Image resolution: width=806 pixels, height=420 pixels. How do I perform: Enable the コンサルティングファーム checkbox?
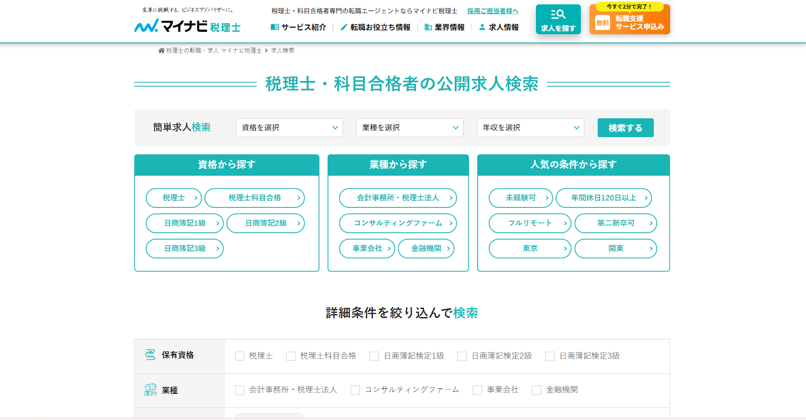tap(355, 390)
